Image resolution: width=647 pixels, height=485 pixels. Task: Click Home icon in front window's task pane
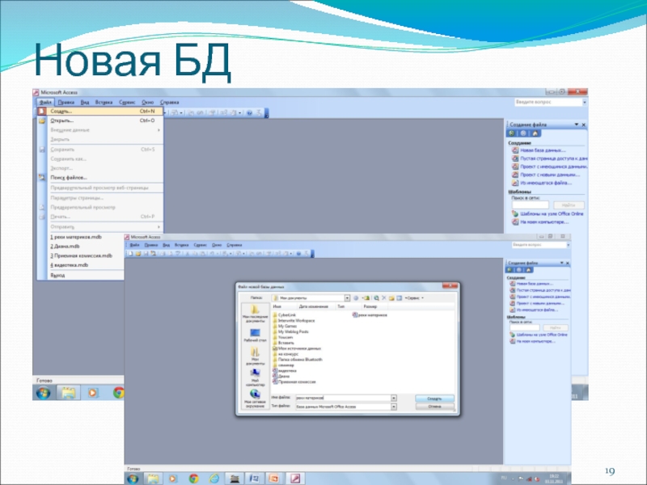point(528,270)
